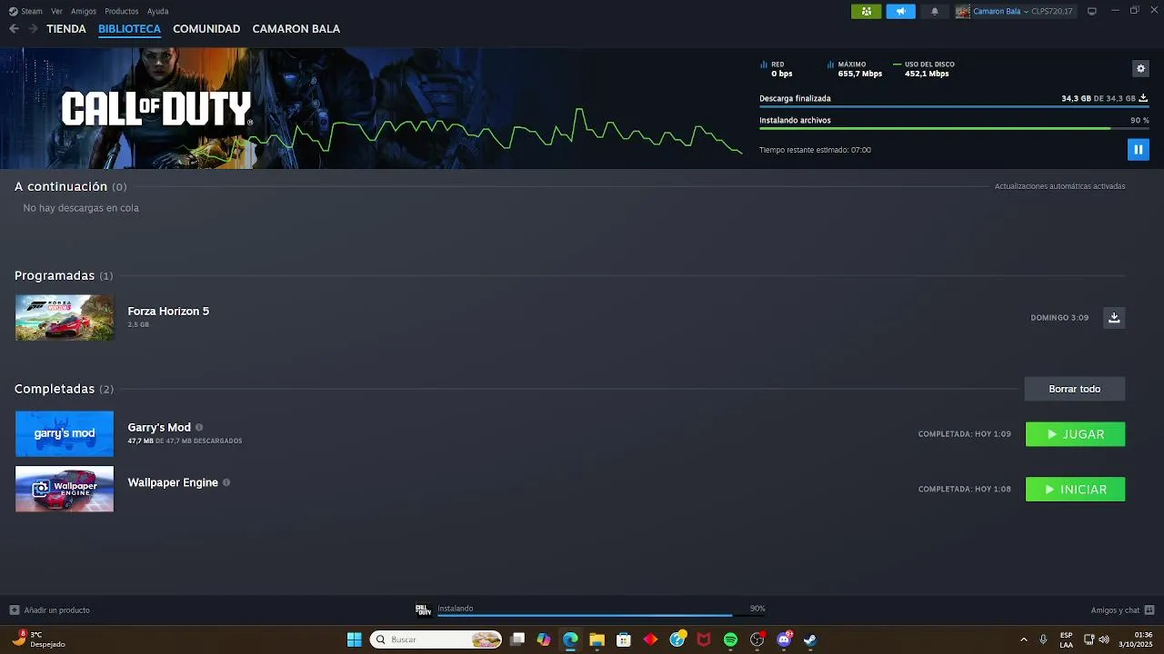
Task: Click the Forza Horizon 5 title
Action: pyautogui.click(x=168, y=311)
